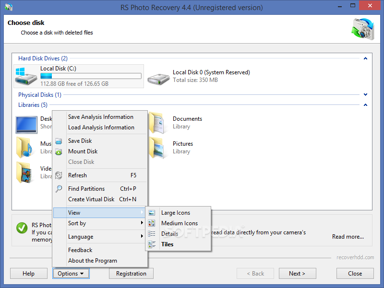
Task: Click the Details view list icon
Action: (x=152, y=234)
